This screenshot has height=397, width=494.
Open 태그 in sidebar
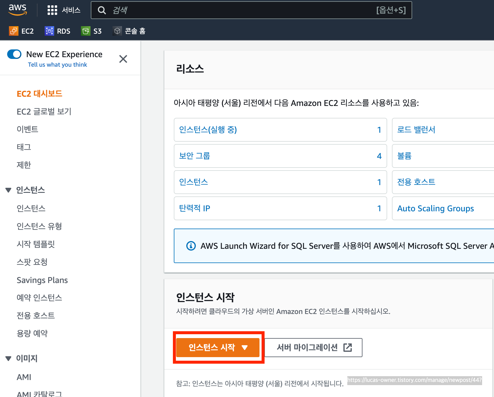pyautogui.click(x=24, y=147)
